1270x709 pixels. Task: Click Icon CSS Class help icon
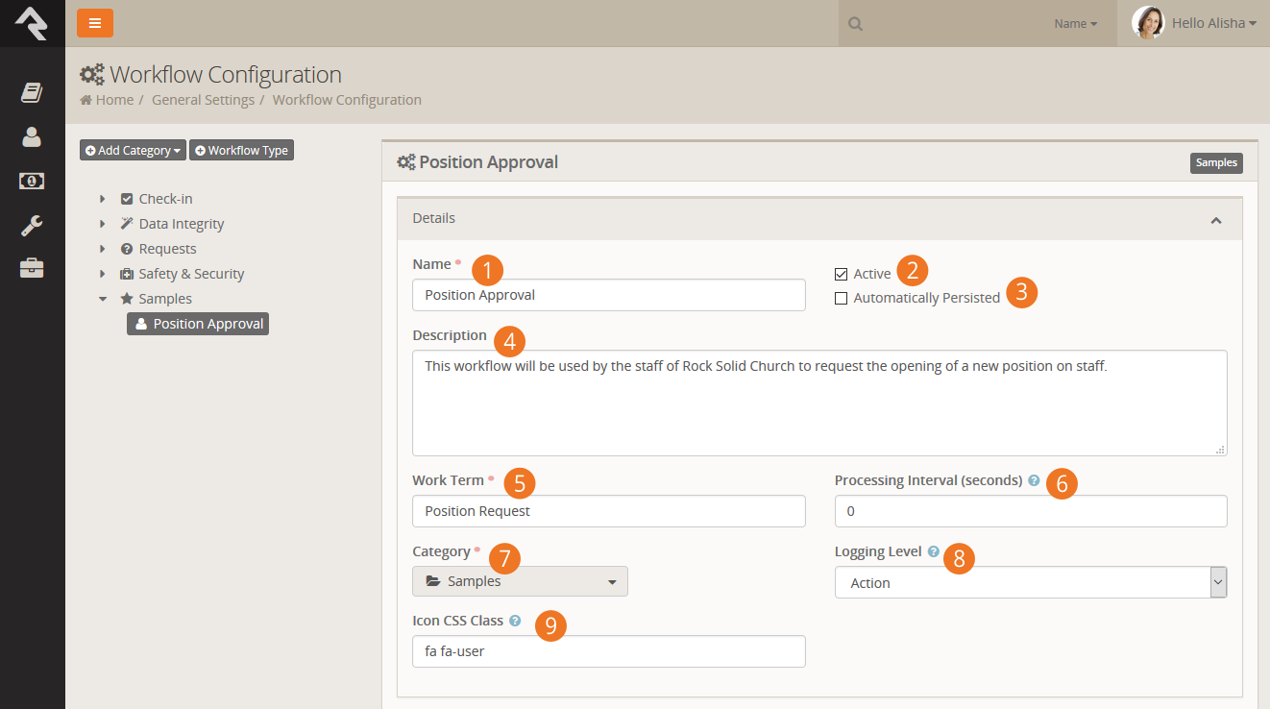515,621
